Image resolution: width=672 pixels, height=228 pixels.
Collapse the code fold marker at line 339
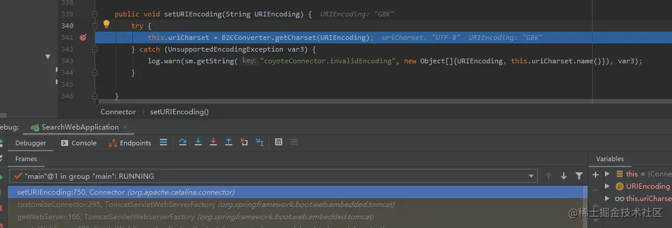click(x=95, y=14)
